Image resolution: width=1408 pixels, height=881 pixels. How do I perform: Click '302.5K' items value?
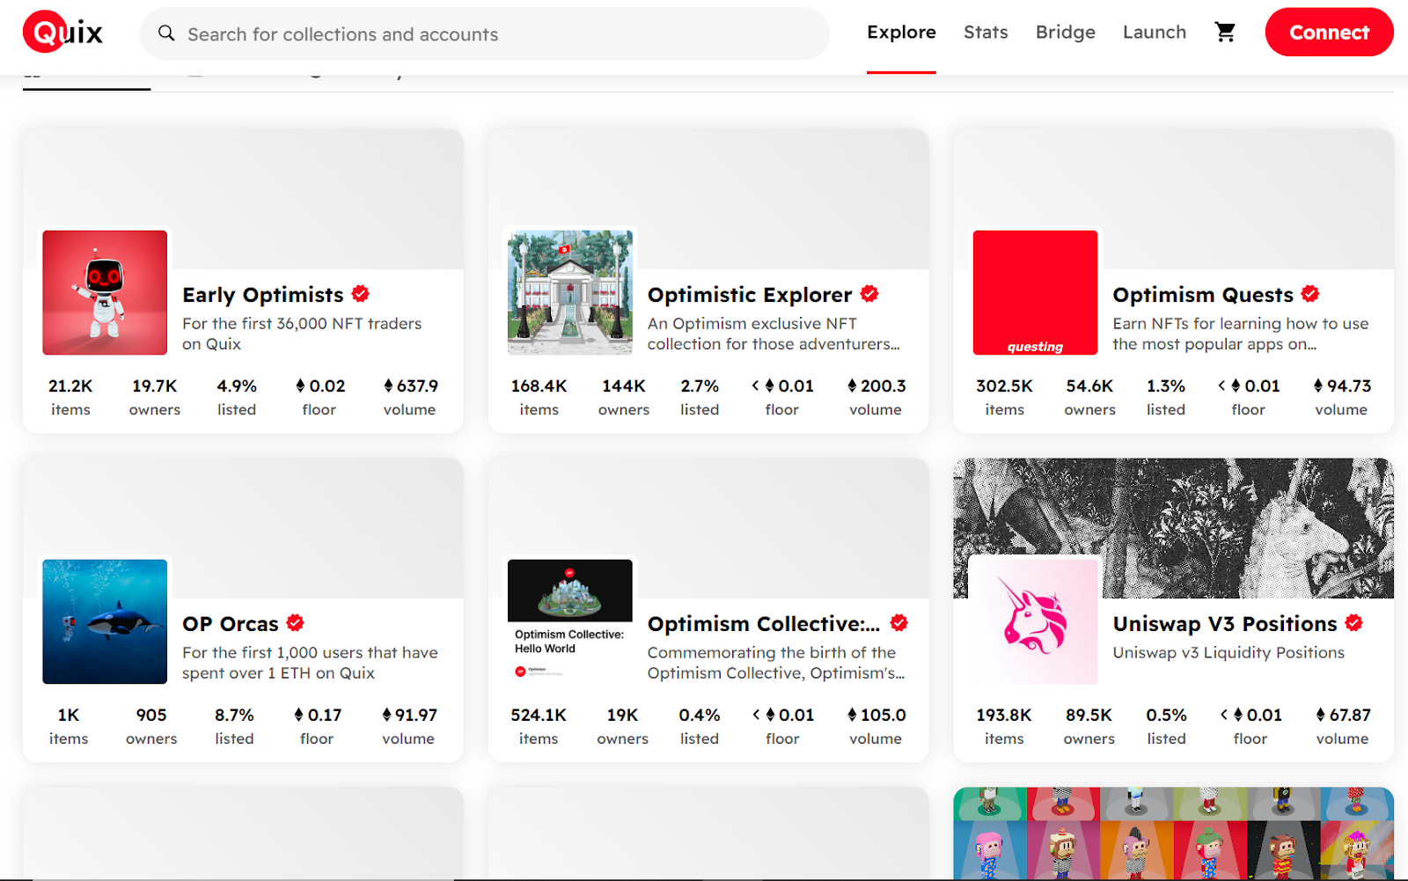[1004, 386]
